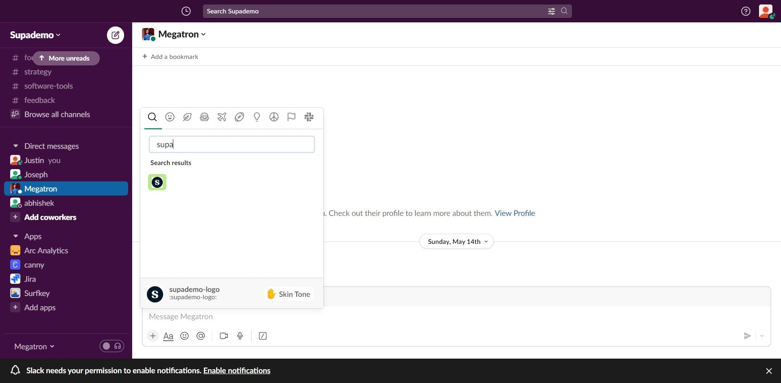
Task: Open the search filters icon in the search bar
Action: point(552,11)
